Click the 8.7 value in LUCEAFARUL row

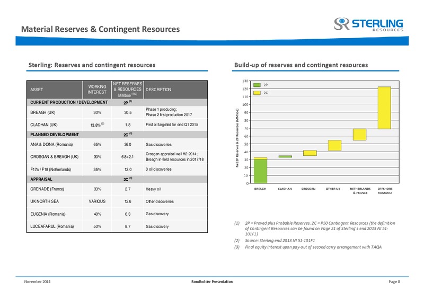128,226
